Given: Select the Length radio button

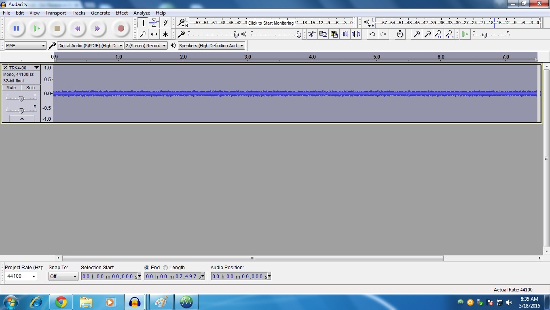Looking at the screenshot, I should (165, 268).
